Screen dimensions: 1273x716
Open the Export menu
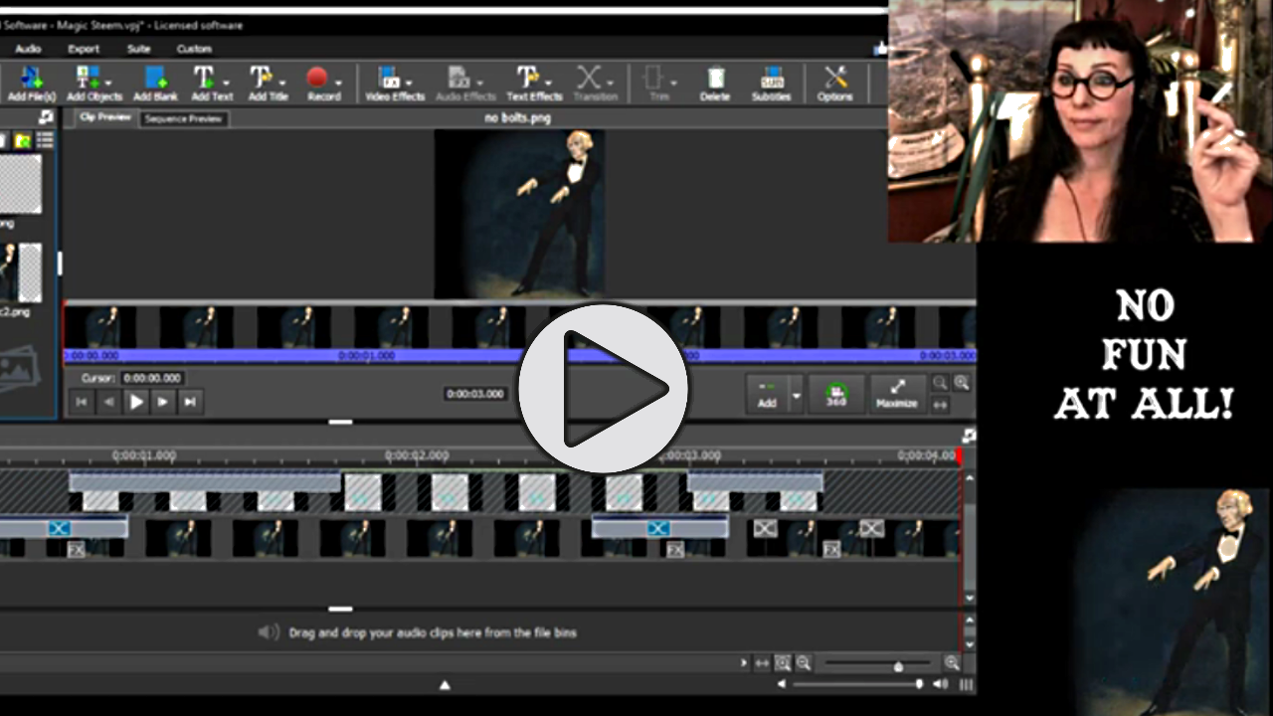[x=84, y=49]
